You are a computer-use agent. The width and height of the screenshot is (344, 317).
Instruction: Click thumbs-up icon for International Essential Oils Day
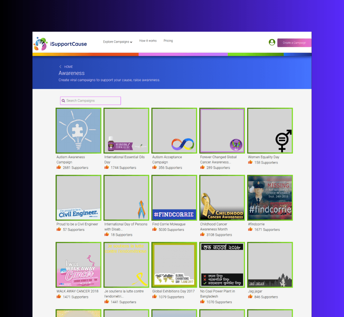107,167
